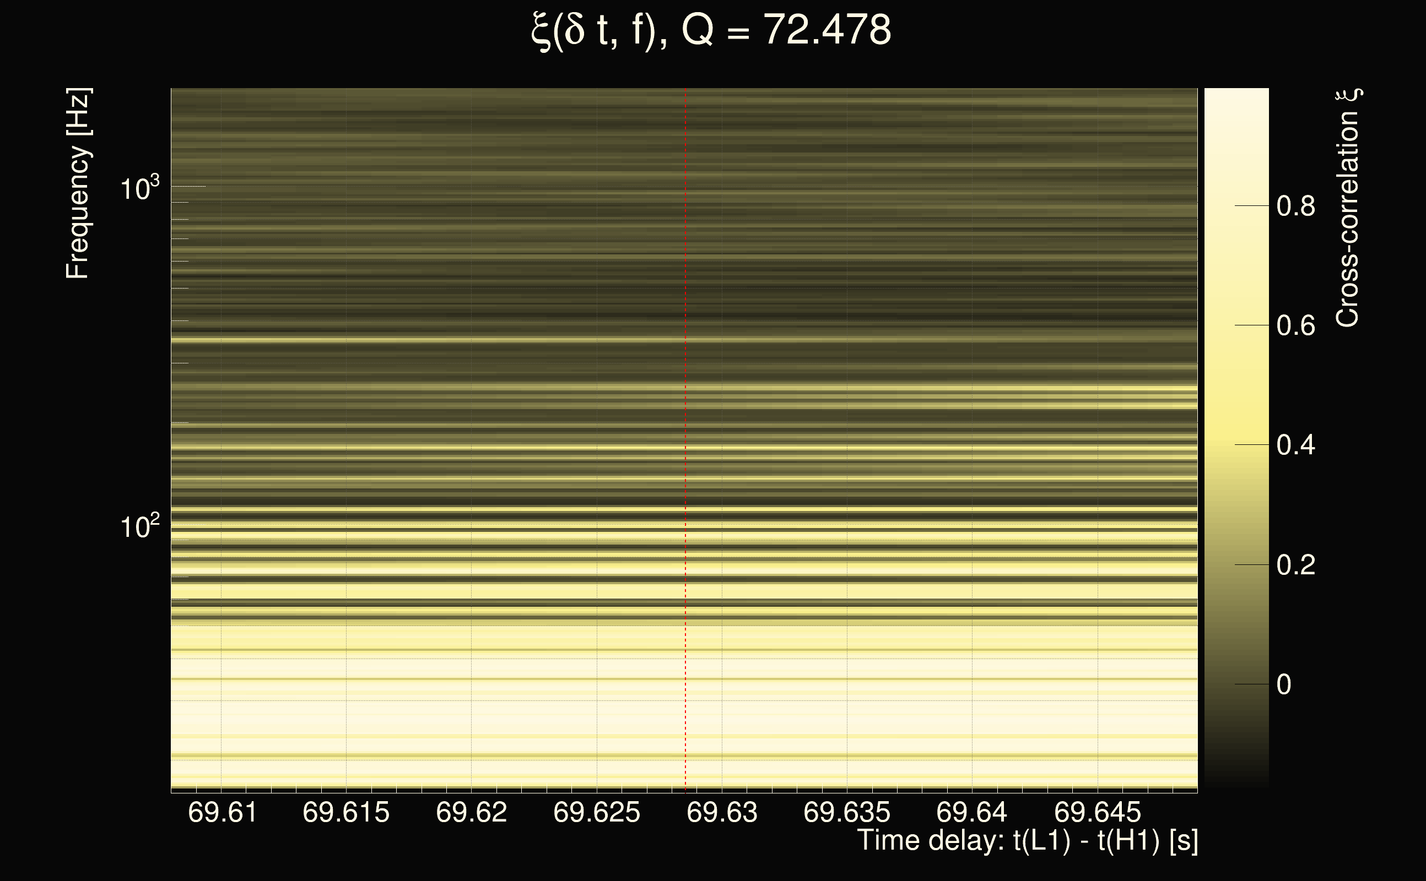Click the Cross-correlation ξ colorbar label

tap(1347, 208)
